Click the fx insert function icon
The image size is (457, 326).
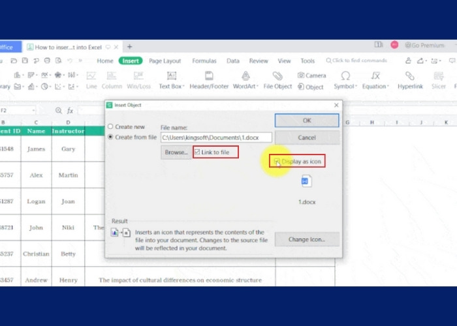70,111
